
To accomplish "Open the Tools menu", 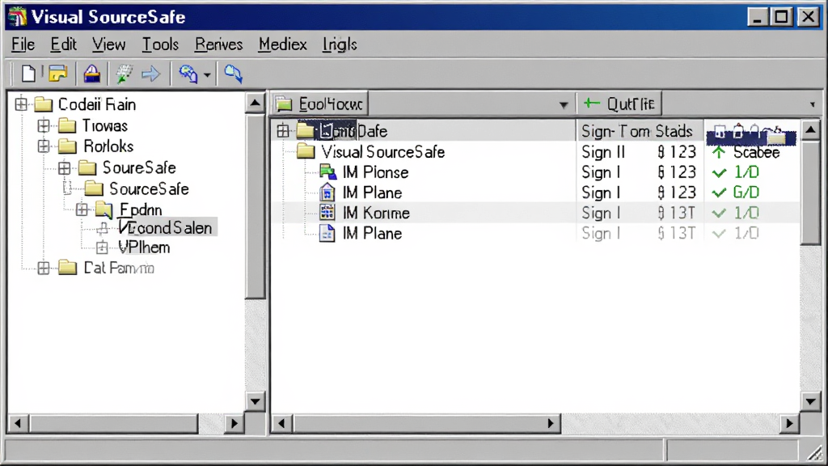I will (x=160, y=44).
